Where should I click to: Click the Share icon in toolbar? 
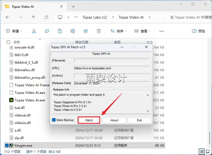[x=86, y=31]
